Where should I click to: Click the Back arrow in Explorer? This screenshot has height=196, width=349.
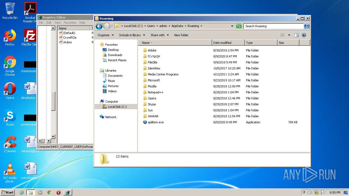tap(99, 26)
